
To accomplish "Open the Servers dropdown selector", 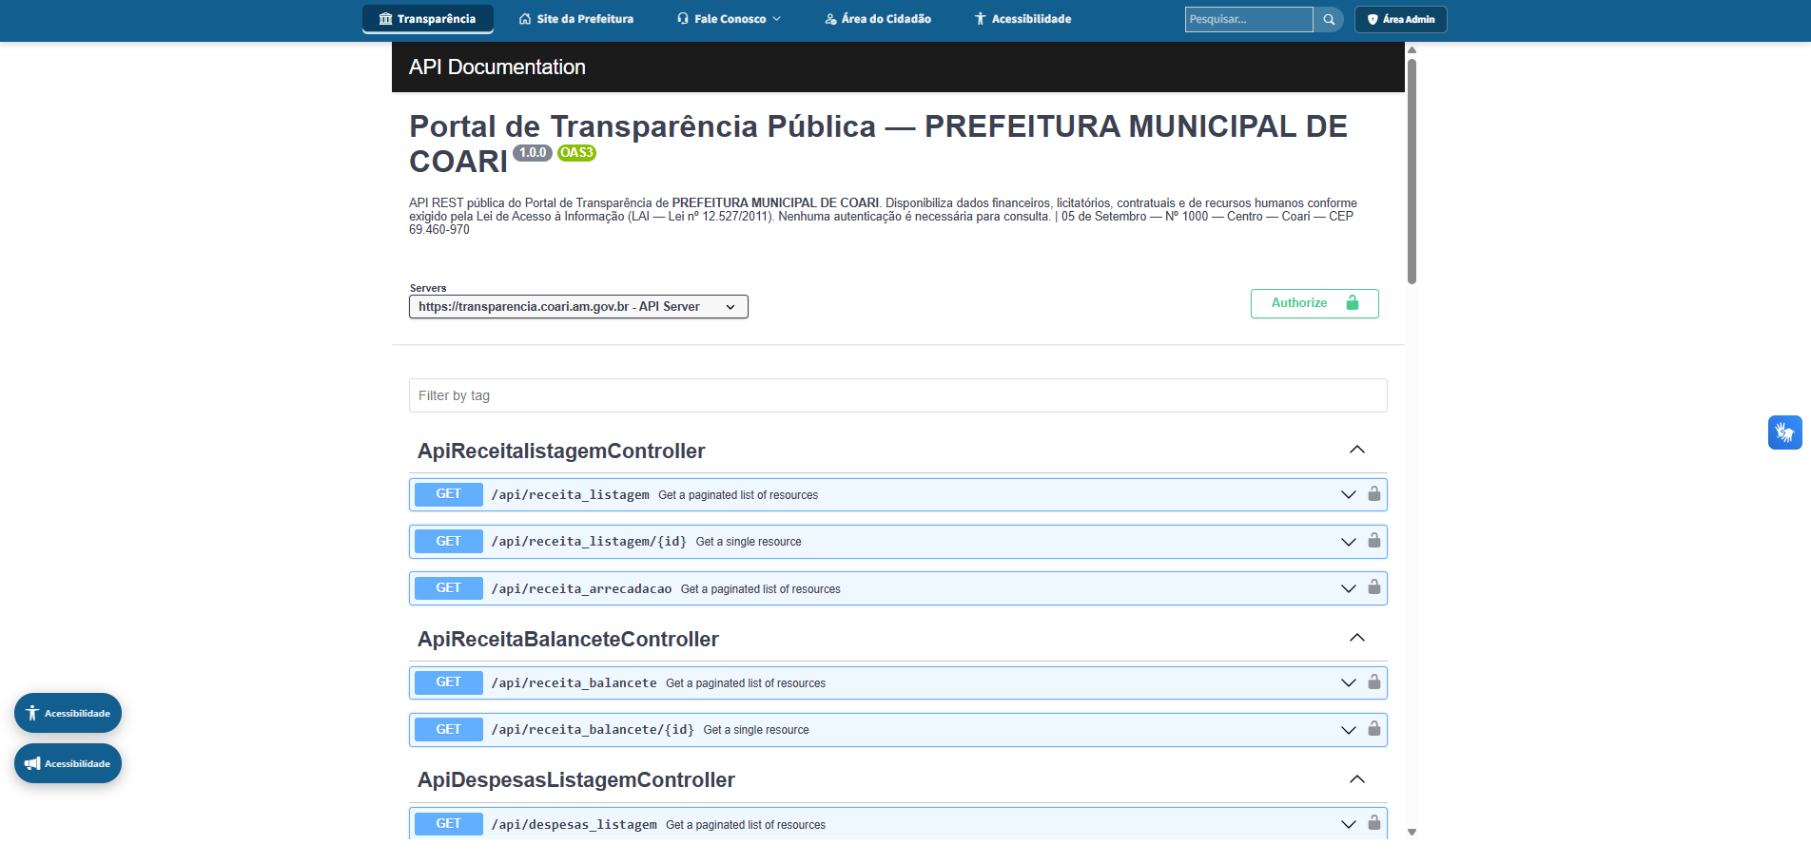I will (578, 307).
